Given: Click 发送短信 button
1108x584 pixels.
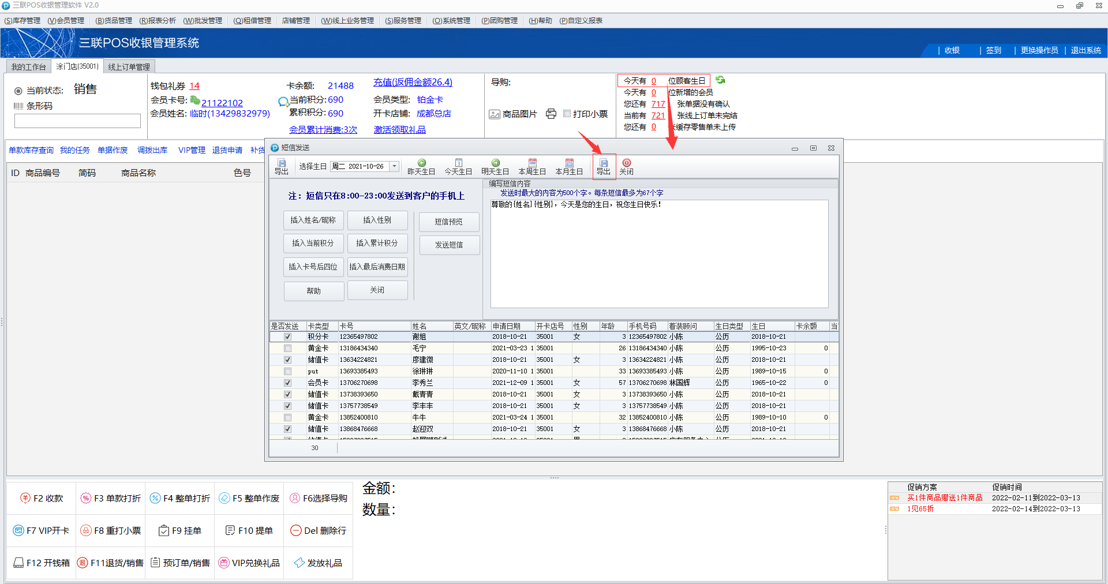Looking at the screenshot, I should [x=449, y=245].
